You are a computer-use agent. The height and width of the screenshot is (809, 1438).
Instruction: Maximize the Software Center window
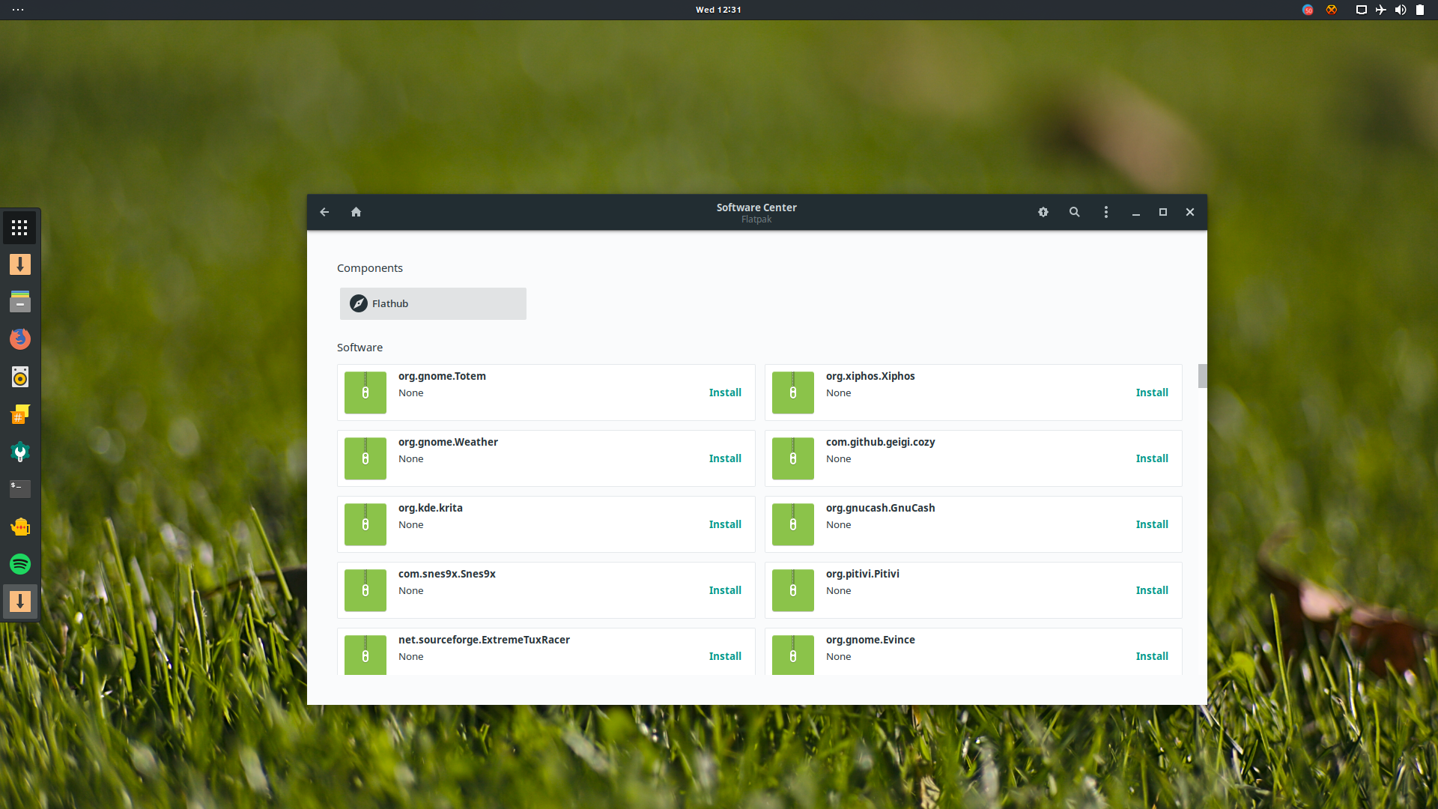[x=1163, y=212]
